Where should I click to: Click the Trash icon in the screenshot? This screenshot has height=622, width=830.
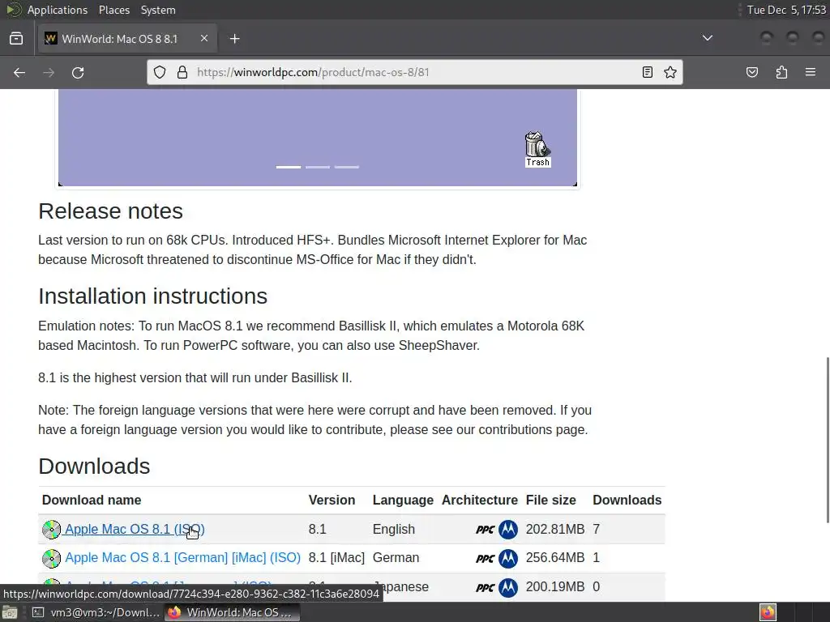(537, 149)
